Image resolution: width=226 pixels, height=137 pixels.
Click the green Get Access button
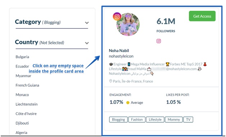202,16
